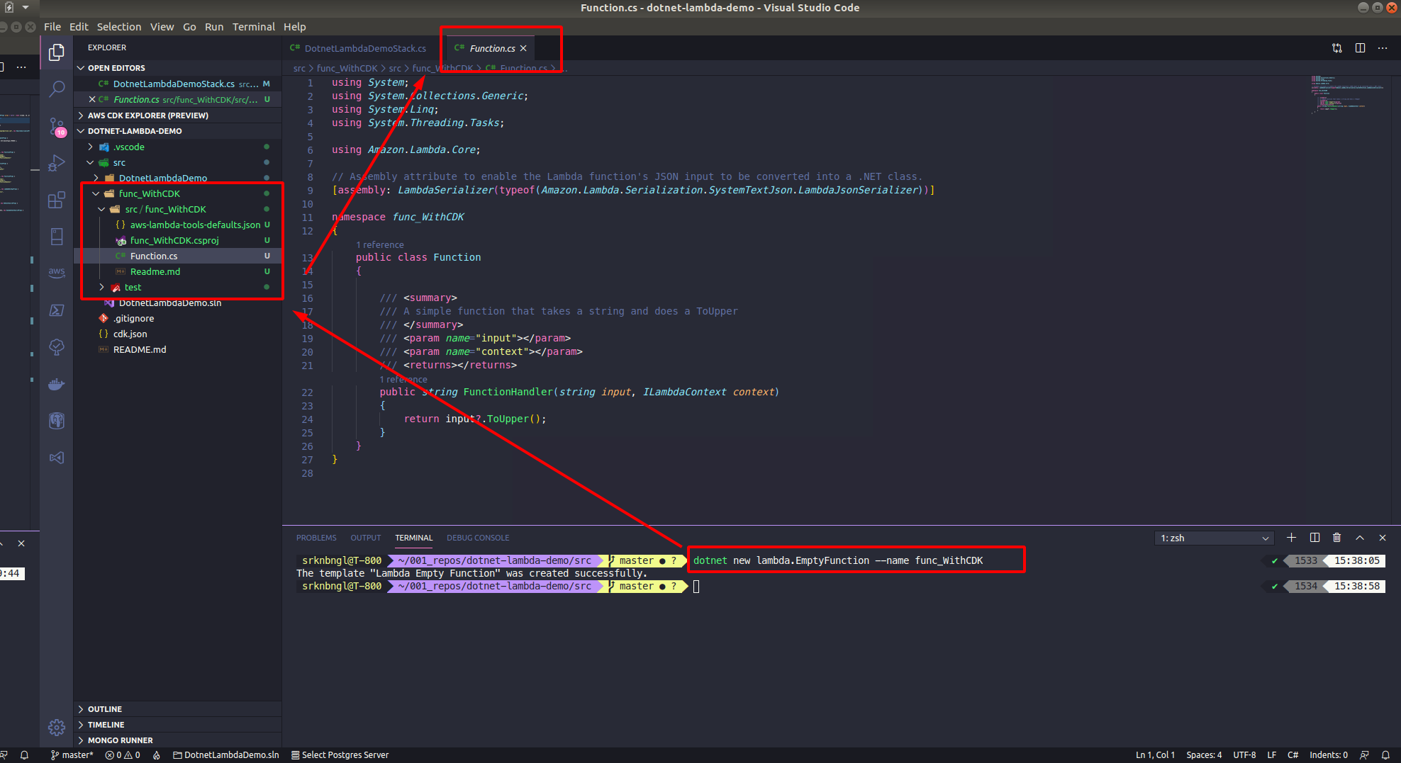Screen dimensions: 1401x763
Task: Open the terminal-style icon view in activity bar
Action: [57, 310]
